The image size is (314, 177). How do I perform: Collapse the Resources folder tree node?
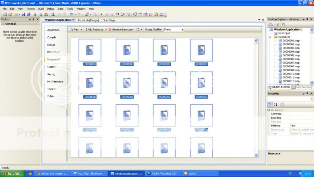[270, 37]
